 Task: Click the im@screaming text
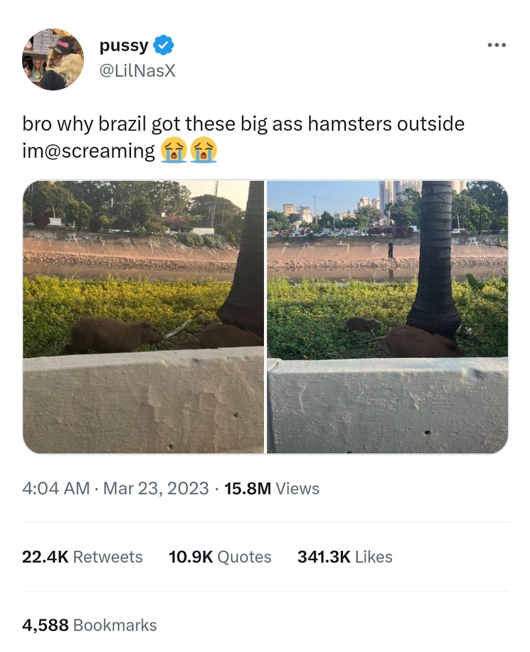coord(89,151)
